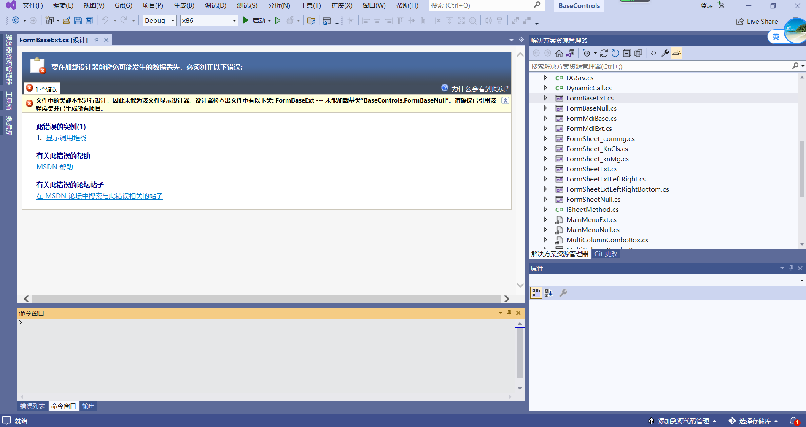Open the 调试(D) menu
Image resolution: width=806 pixels, height=427 pixels.
click(x=216, y=5)
